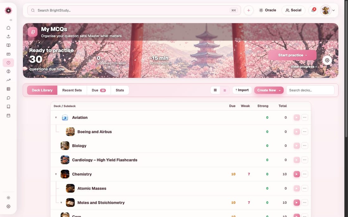
Task: Select the Deck Library tab
Action: 42,90
